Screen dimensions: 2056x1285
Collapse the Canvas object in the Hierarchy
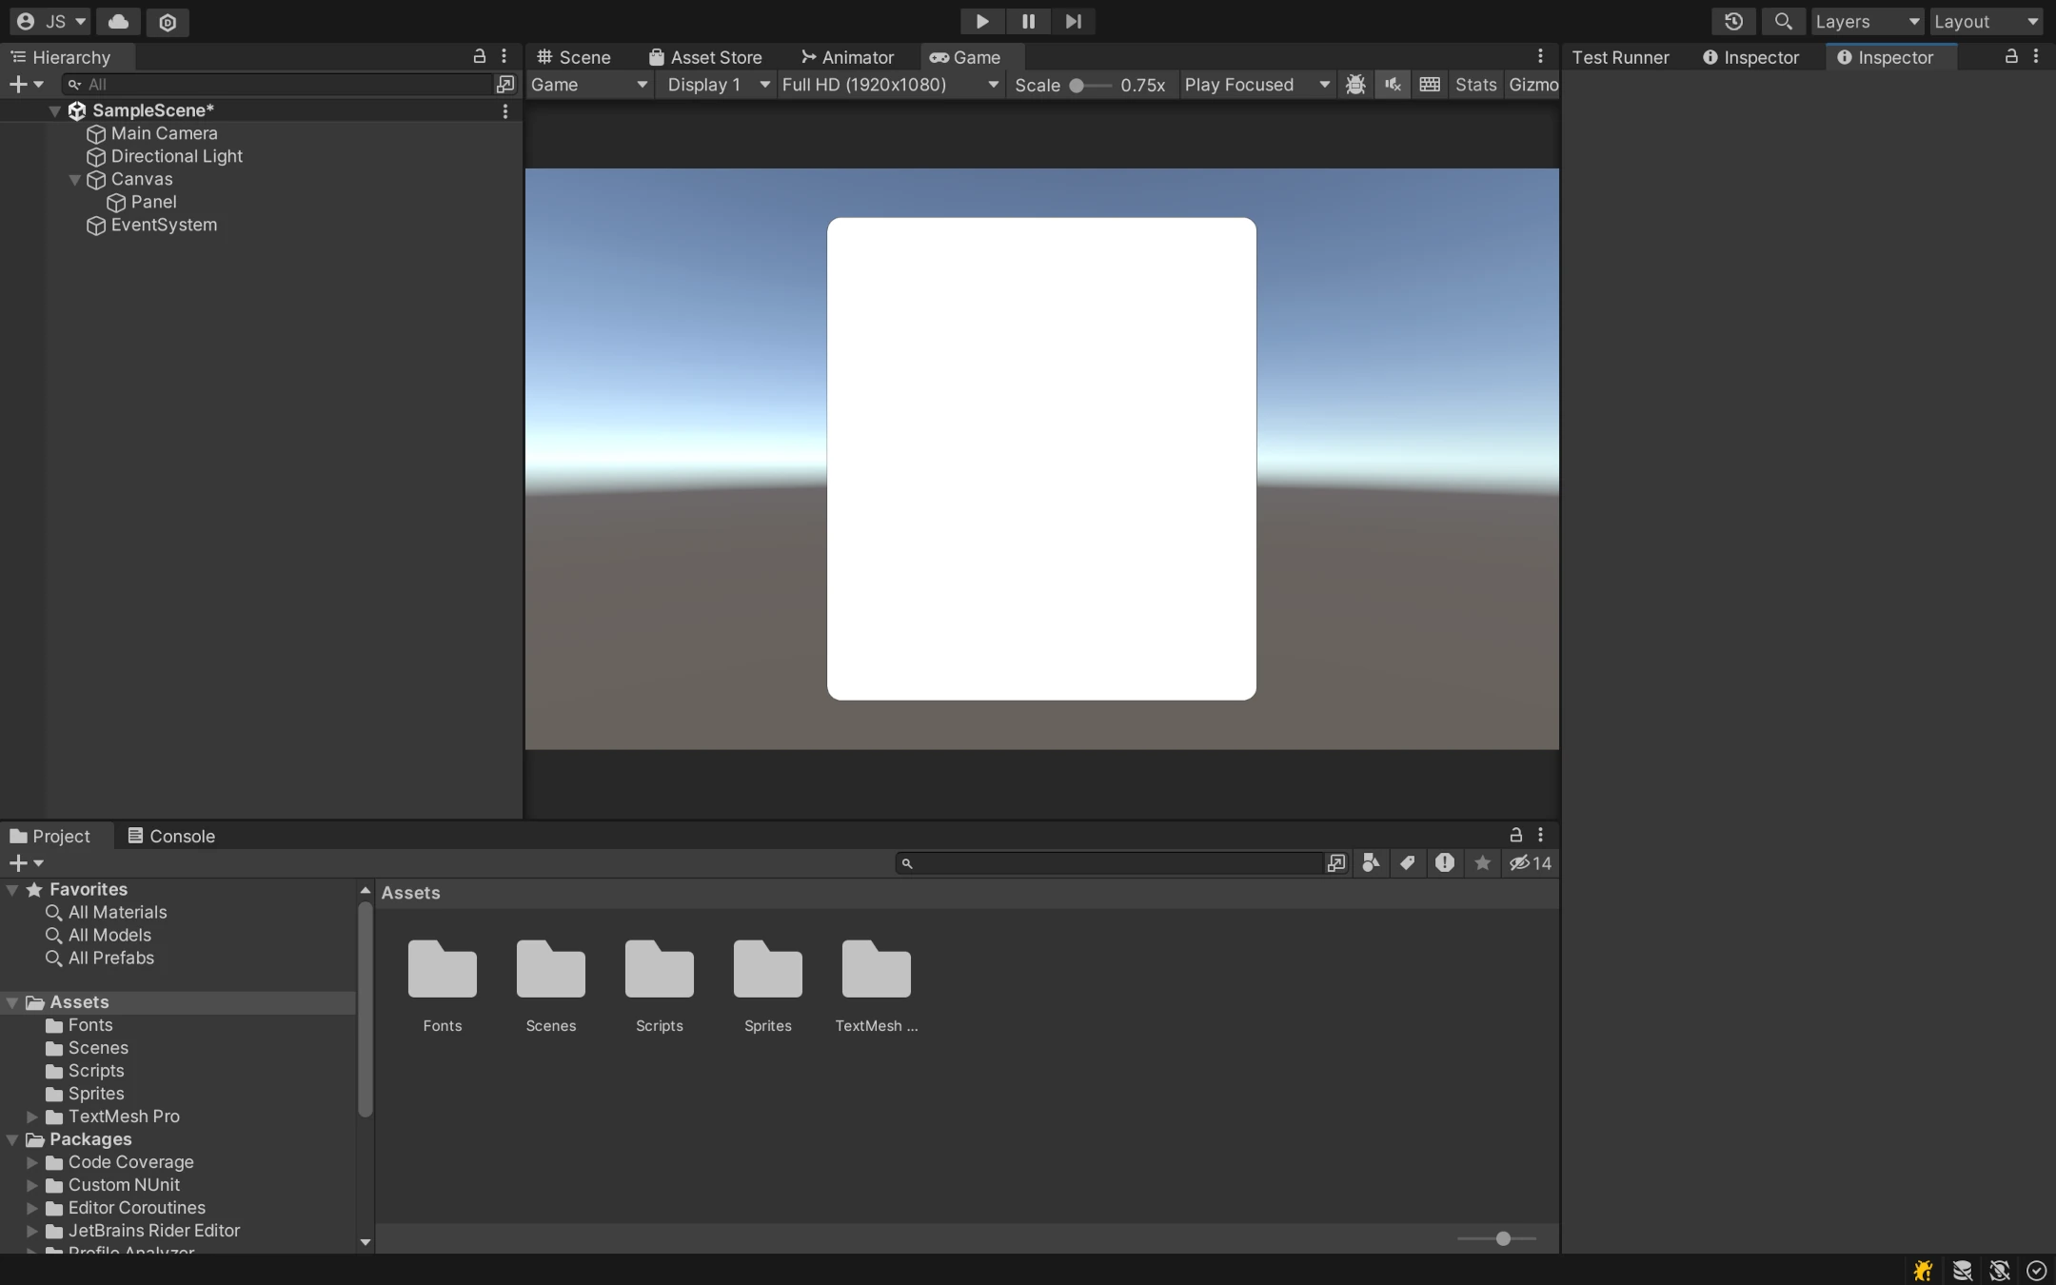coord(73,180)
